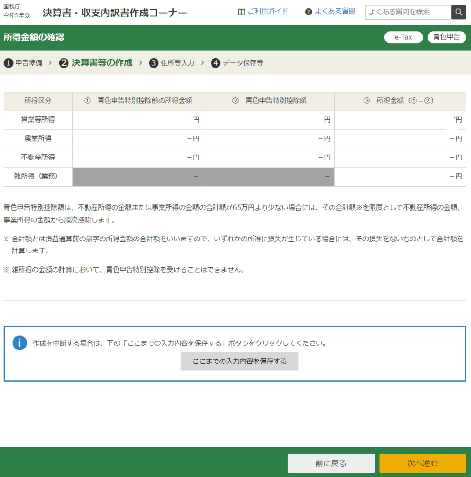Select step 3 circle icon 住所等入力
The width and height of the screenshot is (471, 477).
click(154, 63)
